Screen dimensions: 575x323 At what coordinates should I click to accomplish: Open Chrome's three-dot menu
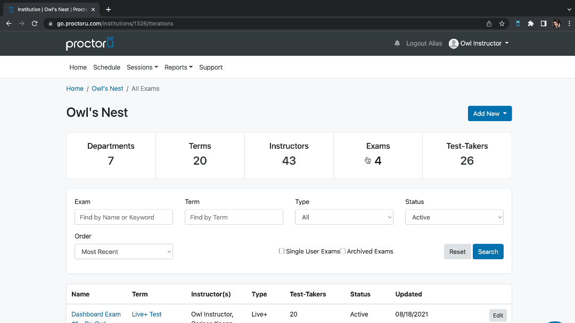pyautogui.click(x=569, y=23)
